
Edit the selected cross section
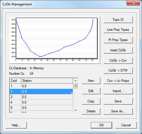tap(91, 91)
